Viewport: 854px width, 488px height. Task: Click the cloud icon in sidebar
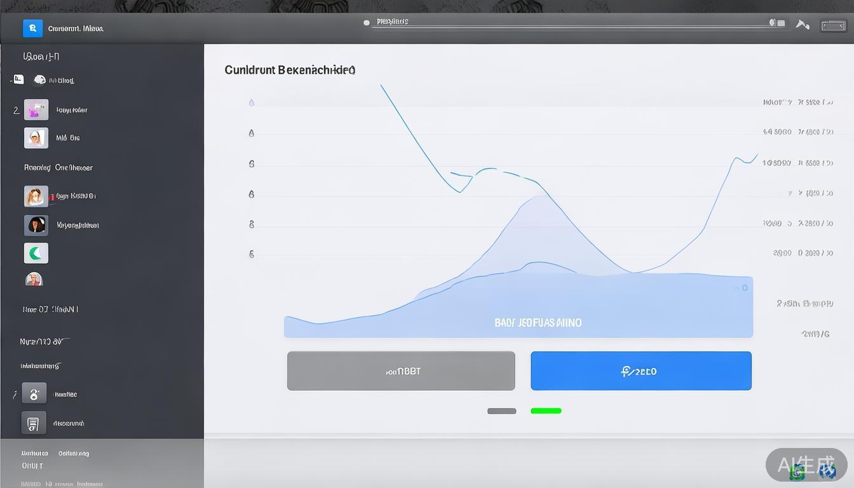[39, 80]
